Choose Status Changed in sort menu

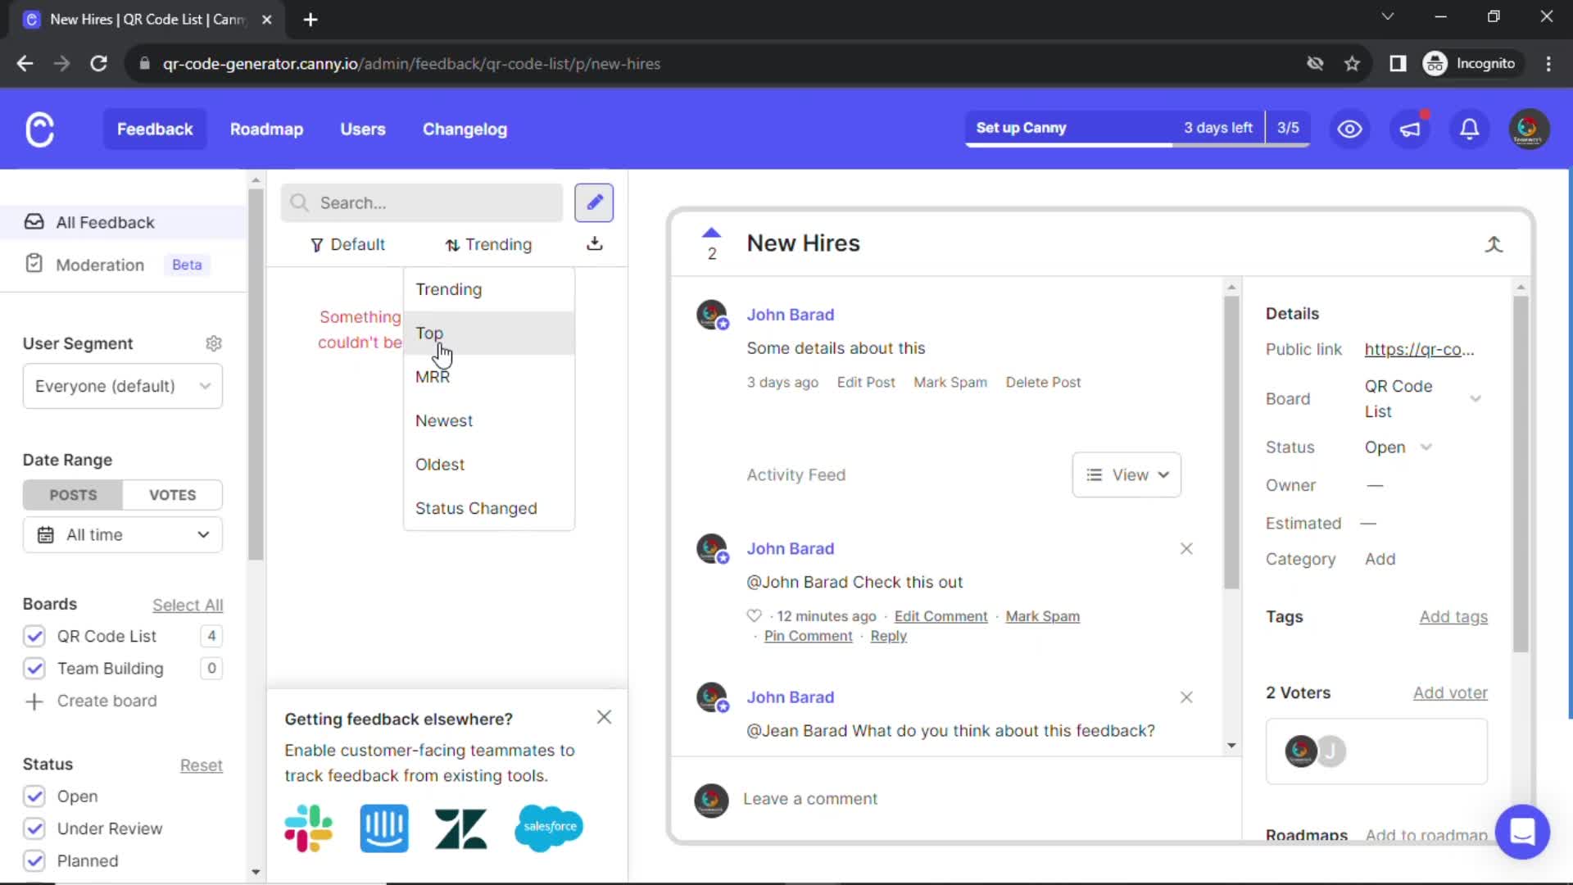[489, 508]
